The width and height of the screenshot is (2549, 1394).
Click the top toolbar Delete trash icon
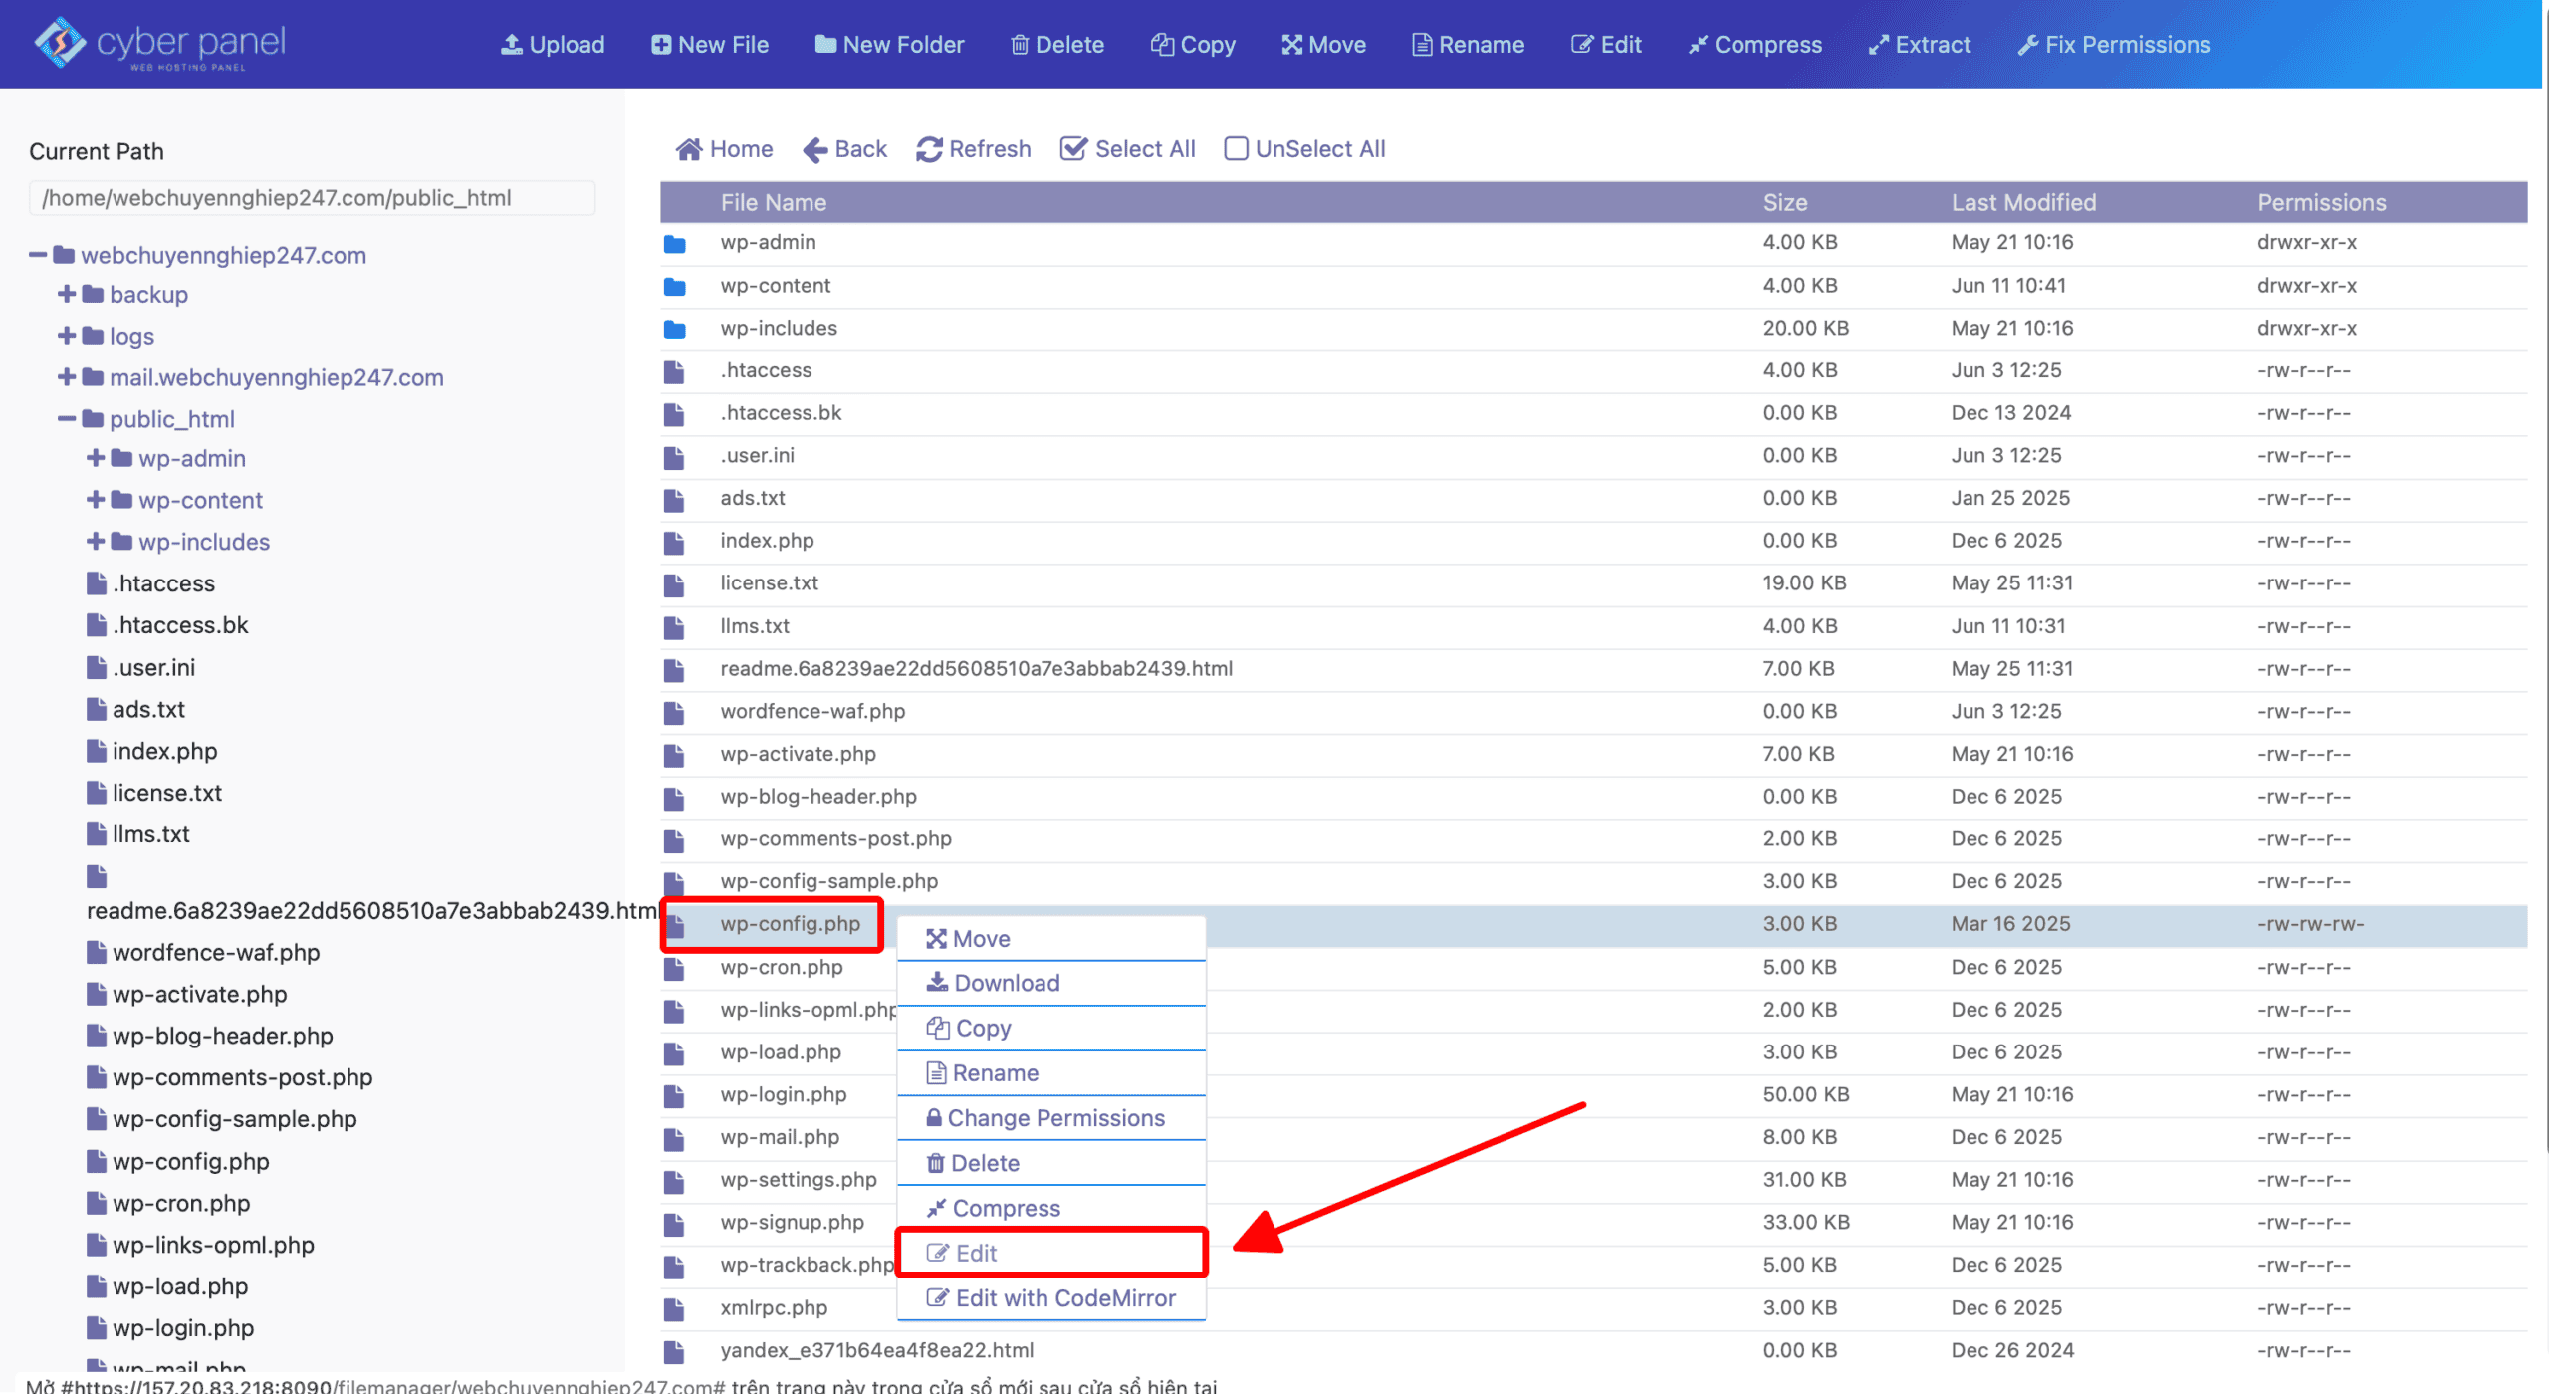[x=1020, y=45]
